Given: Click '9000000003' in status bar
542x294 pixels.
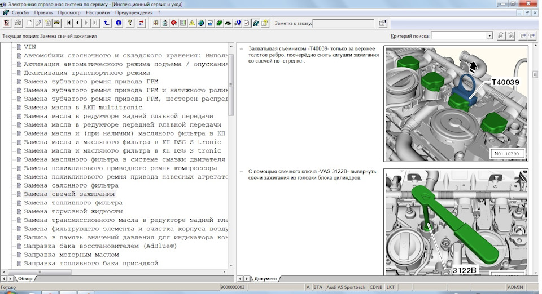Looking at the screenshot, I should 232,287.
